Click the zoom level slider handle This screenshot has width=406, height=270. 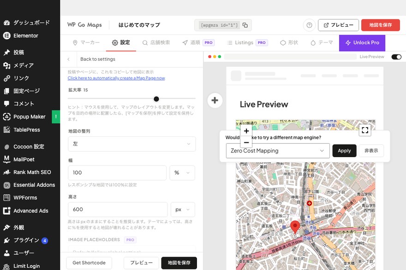156,99
